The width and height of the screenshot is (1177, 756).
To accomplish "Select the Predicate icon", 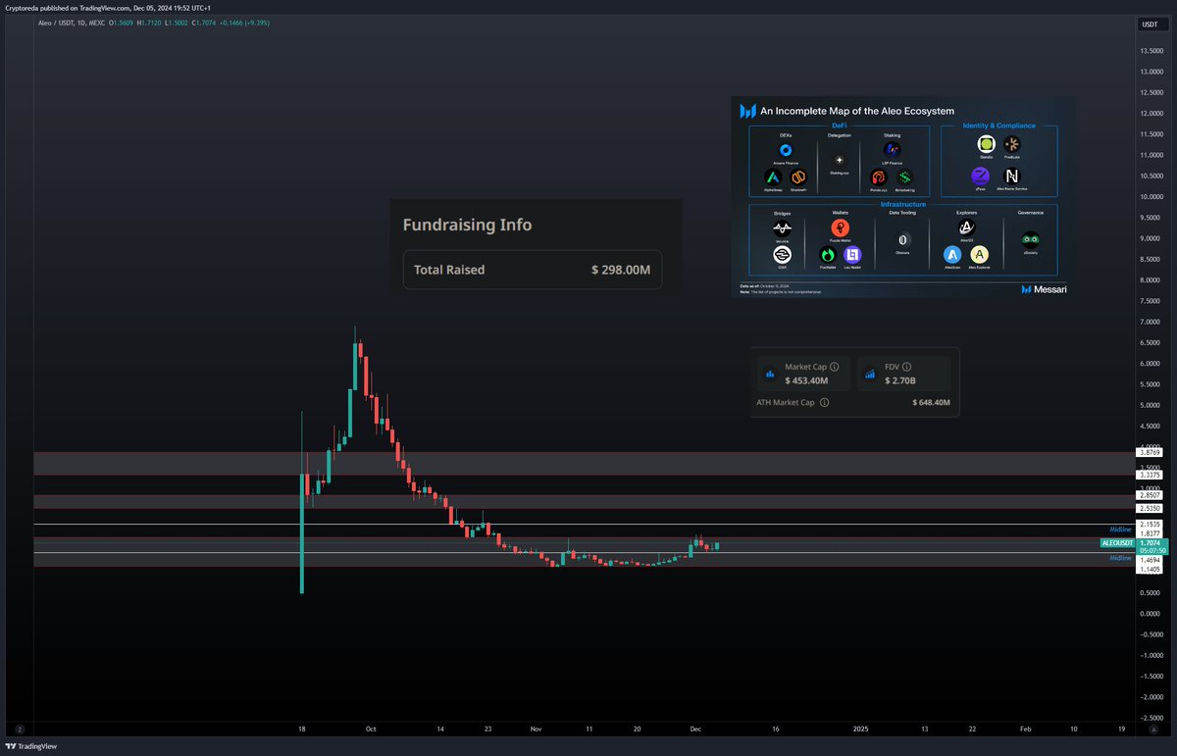I will pos(1012,144).
